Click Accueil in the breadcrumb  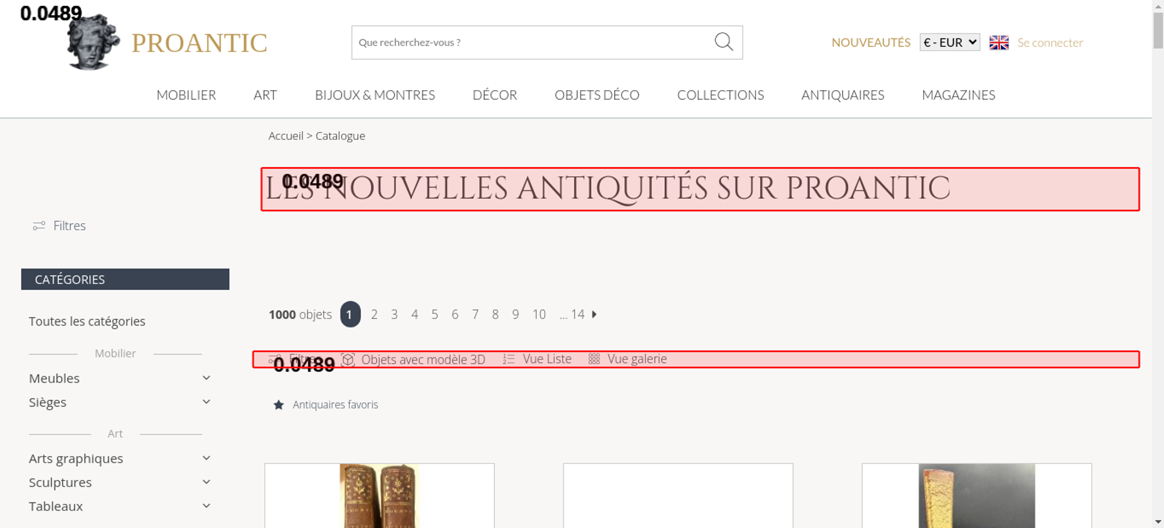[x=286, y=135]
